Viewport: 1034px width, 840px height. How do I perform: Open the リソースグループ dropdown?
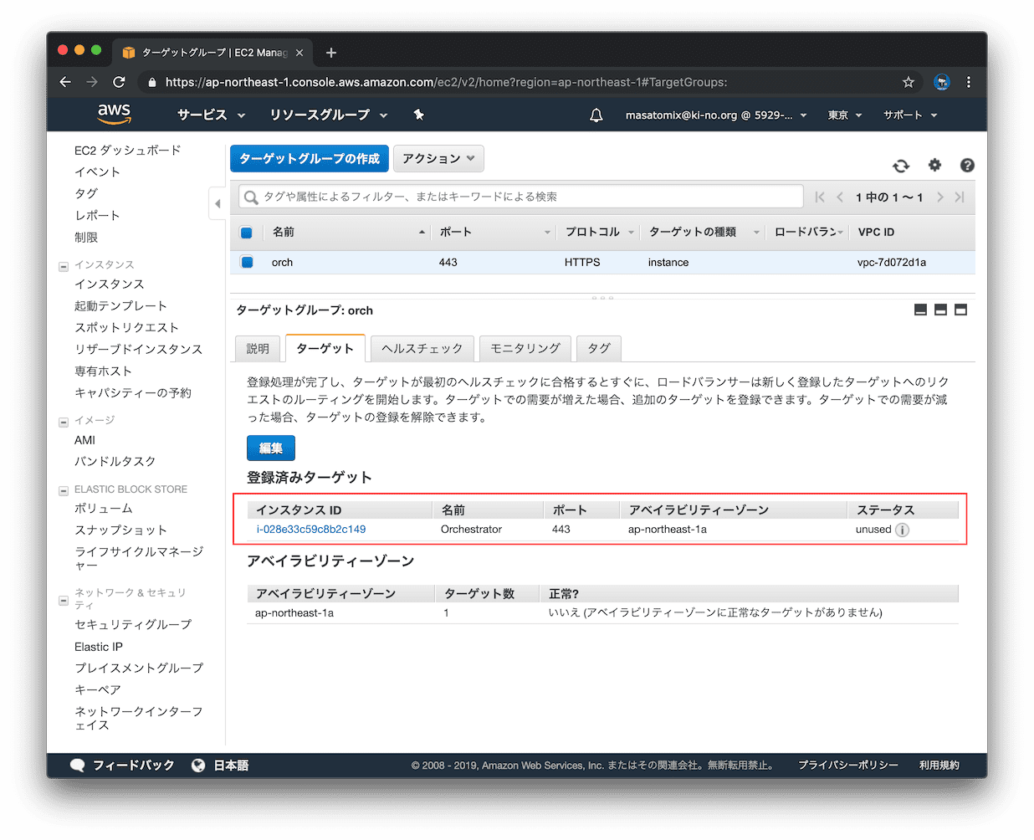(328, 115)
